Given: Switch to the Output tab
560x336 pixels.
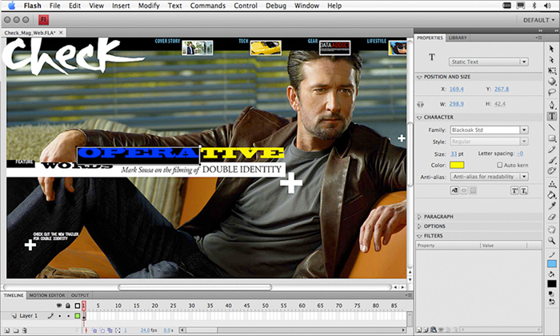Looking at the screenshot, I should click(80, 295).
